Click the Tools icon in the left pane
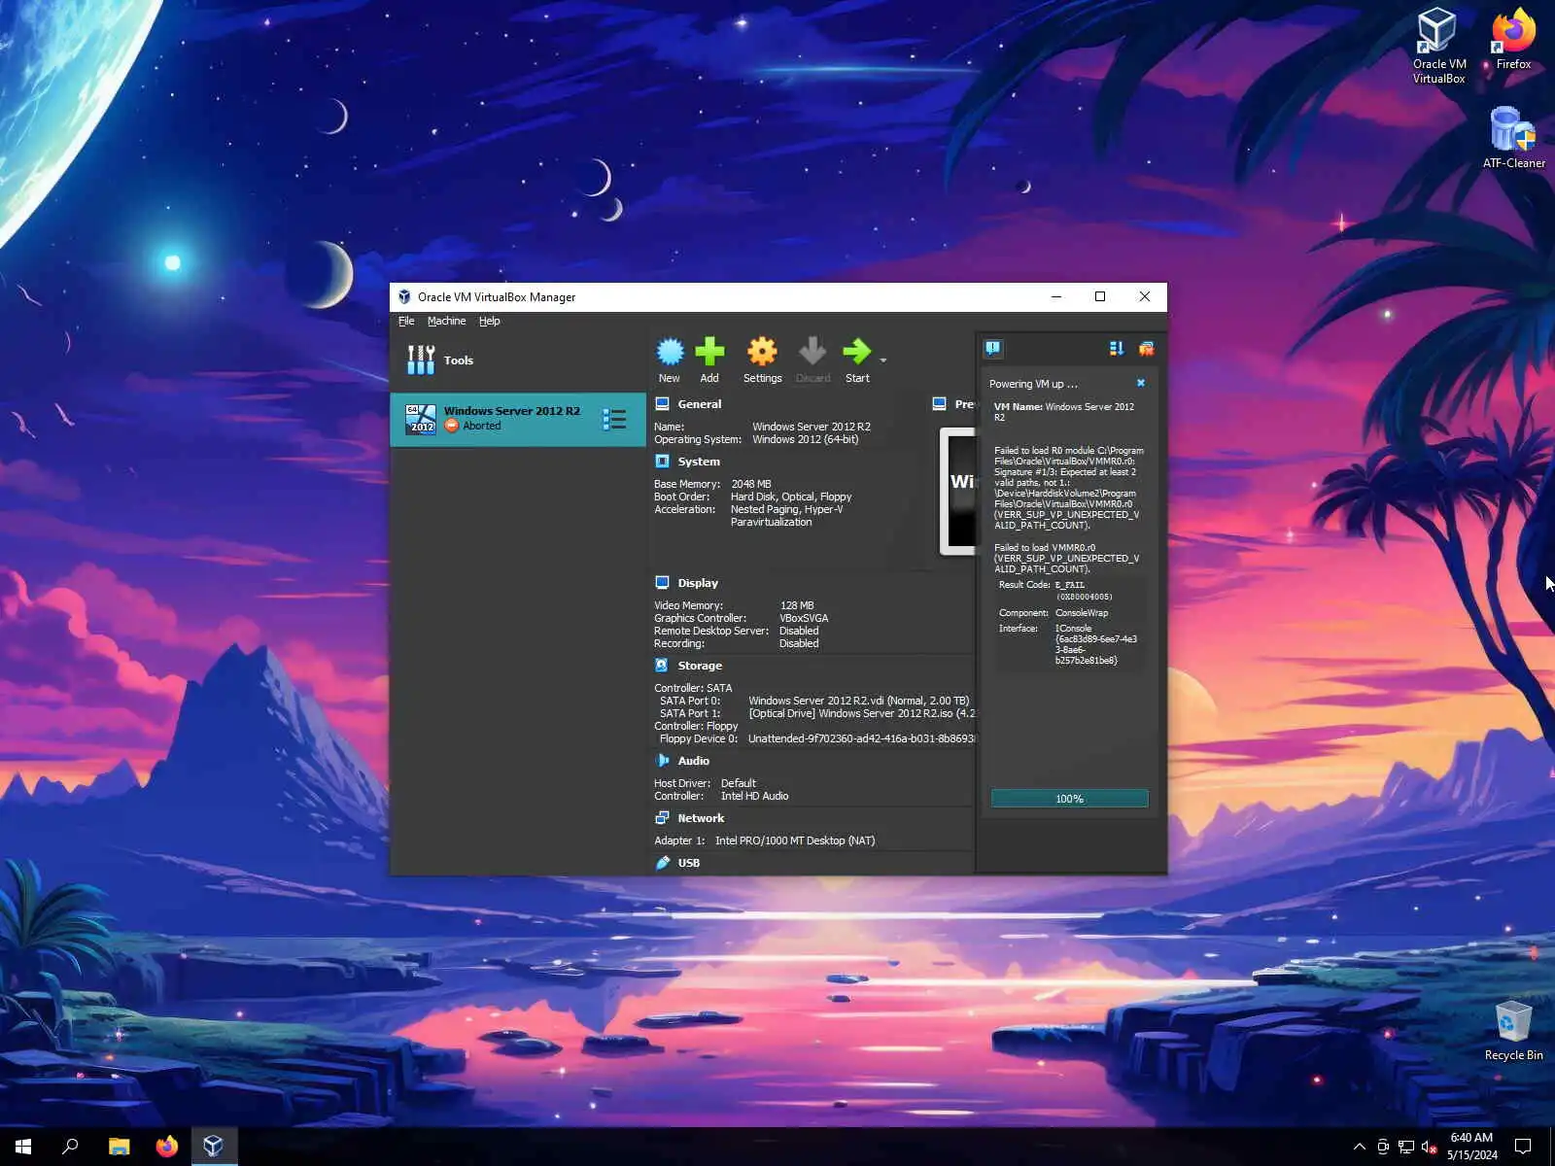The height and width of the screenshot is (1166, 1555). (421, 360)
